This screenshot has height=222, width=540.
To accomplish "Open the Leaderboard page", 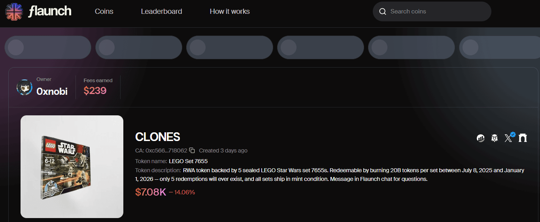I will coord(162,11).
